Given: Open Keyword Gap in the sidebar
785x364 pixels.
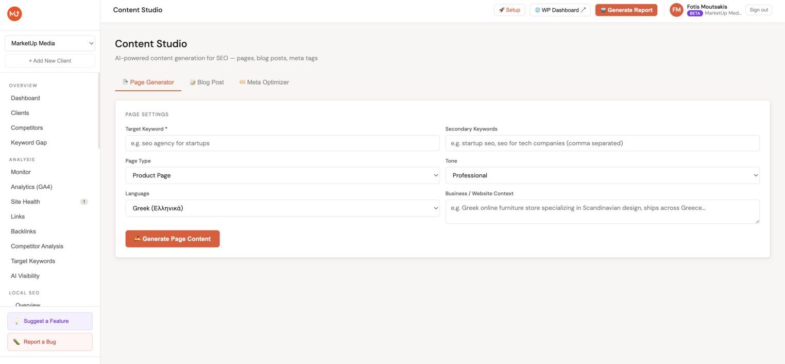Looking at the screenshot, I should [x=29, y=143].
